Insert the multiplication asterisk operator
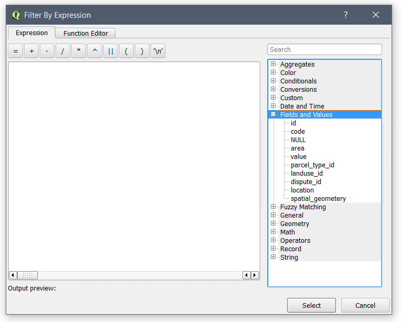Screen dimensions: 401x322 pos(79,51)
